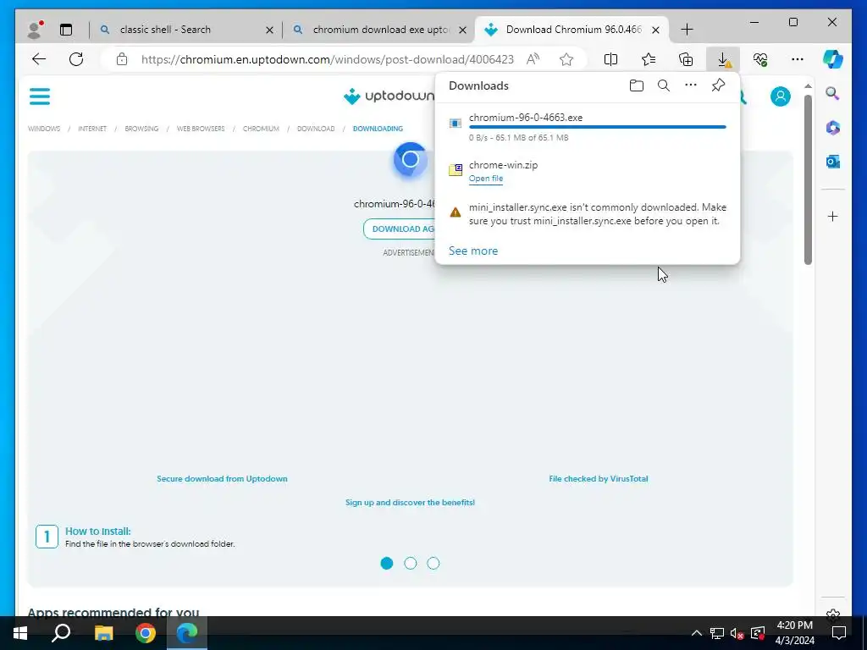Click See more in Downloads panel

473,251
